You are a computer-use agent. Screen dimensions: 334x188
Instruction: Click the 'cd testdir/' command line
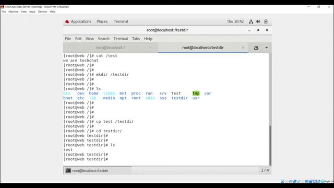93,131
